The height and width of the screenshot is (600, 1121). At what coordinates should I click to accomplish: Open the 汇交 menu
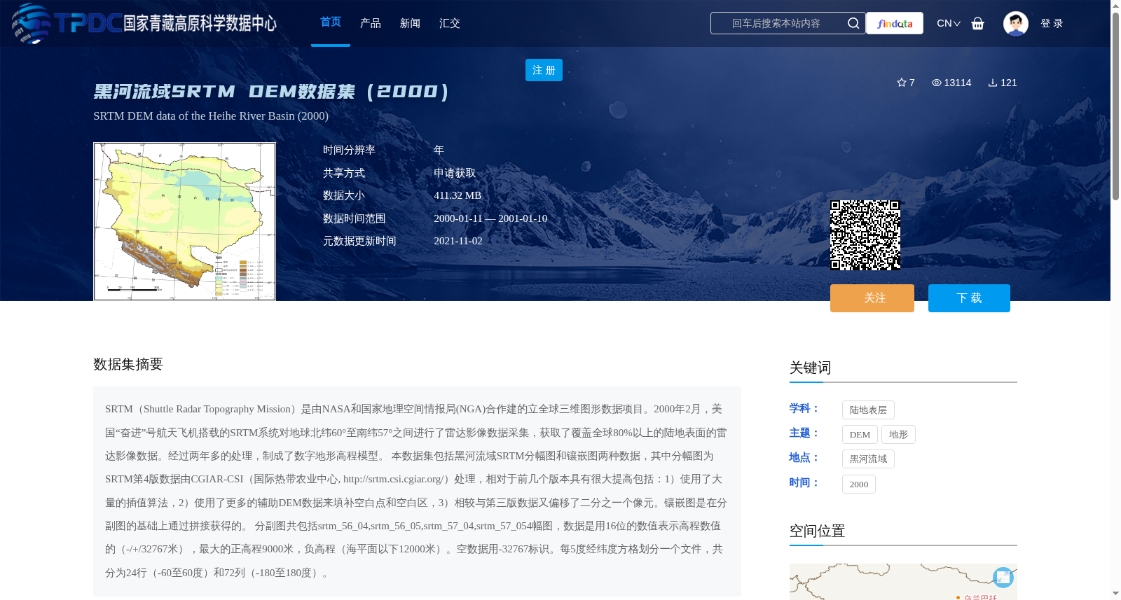click(x=450, y=23)
